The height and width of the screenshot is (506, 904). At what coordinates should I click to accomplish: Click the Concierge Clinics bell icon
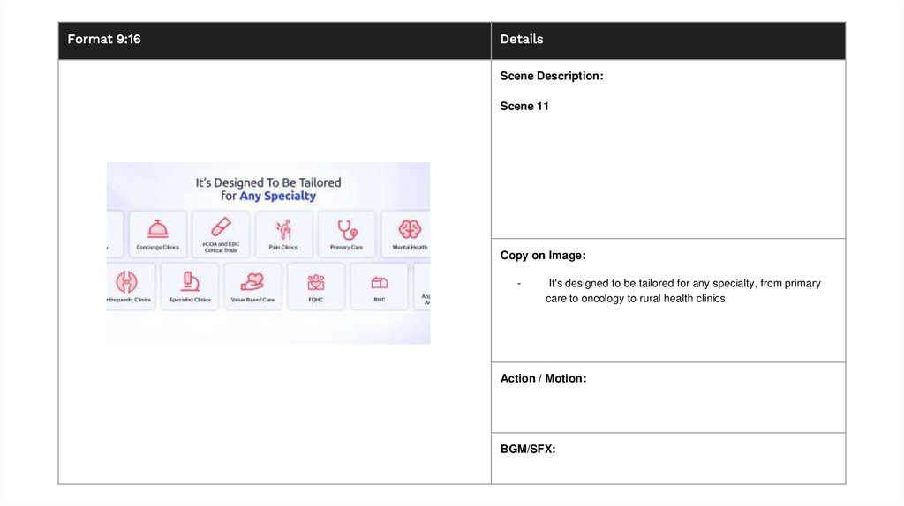157,229
